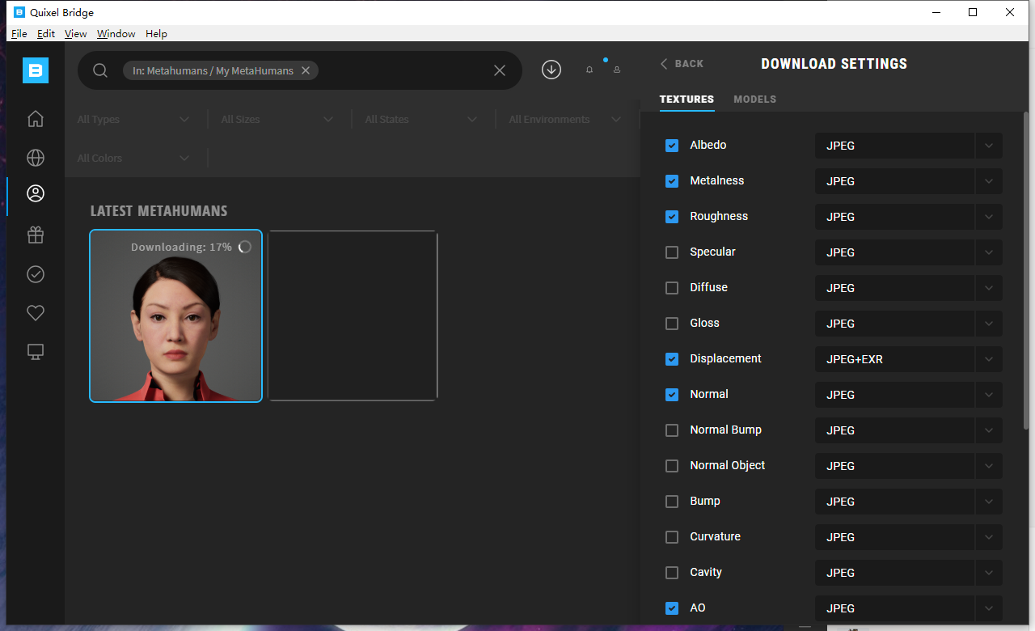The width and height of the screenshot is (1035, 631).
Task: Uncheck the Displacement checkbox
Action: pyautogui.click(x=672, y=359)
